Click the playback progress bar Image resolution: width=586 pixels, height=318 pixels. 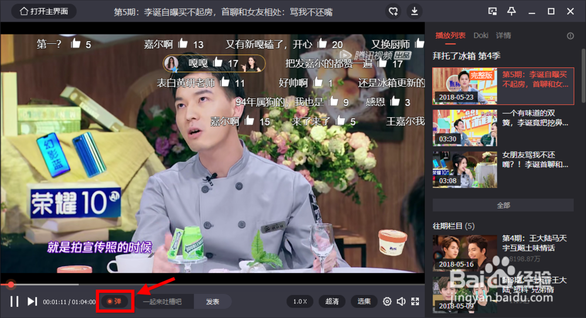[212, 285]
